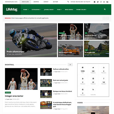This screenshot has height=114, width=114.
Task: Open the In scelerisque eleifend sem article
Action: click(x=62, y=104)
